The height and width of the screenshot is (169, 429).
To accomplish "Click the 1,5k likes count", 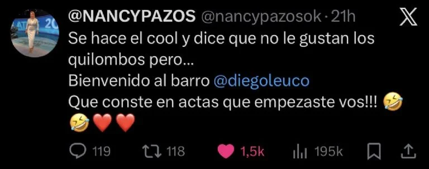I will 252,152.
